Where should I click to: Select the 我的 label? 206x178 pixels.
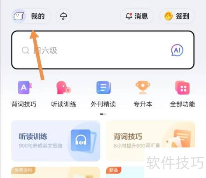point(38,16)
